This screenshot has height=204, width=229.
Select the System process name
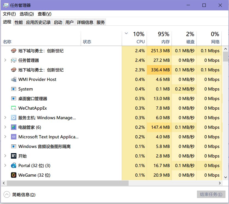(x=25, y=89)
